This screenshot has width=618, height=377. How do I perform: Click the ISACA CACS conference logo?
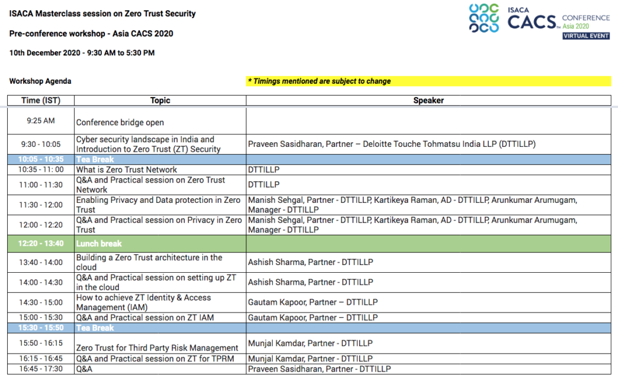click(x=539, y=22)
